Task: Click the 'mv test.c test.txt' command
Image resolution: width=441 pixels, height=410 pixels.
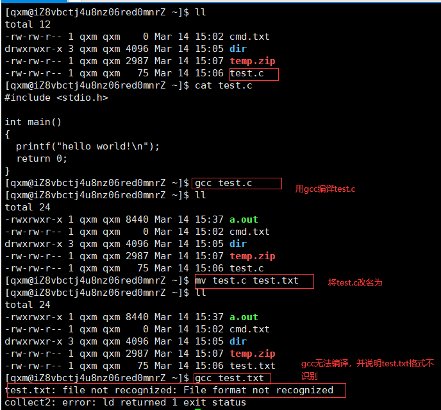Action: point(247,281)
